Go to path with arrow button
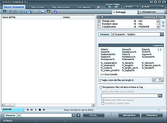Viewport: 167px width, 123px height. tap(78, 115)
